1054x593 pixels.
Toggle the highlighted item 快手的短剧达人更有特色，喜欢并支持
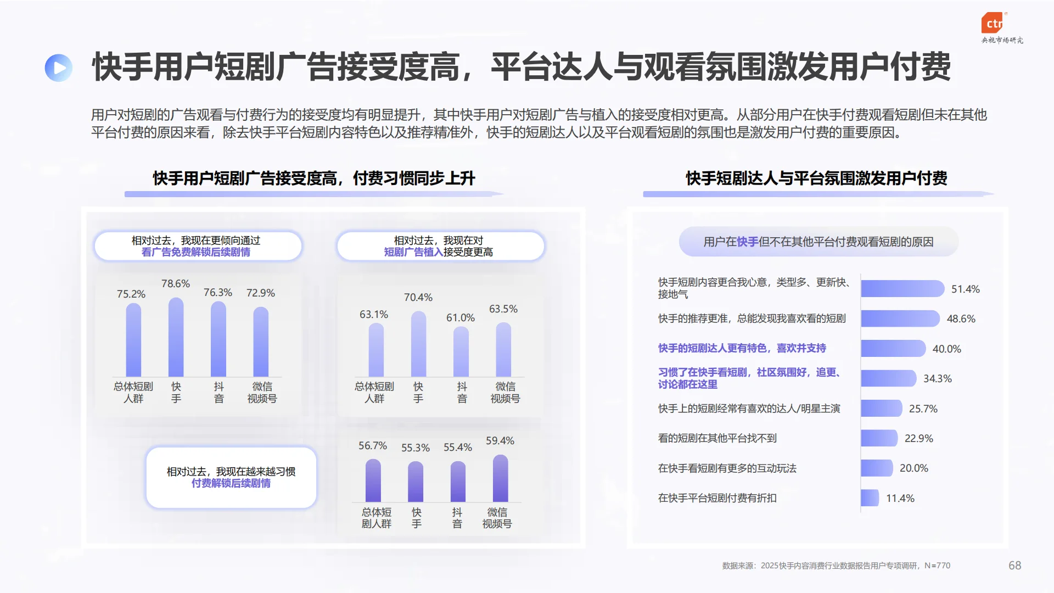click(742, 348)
